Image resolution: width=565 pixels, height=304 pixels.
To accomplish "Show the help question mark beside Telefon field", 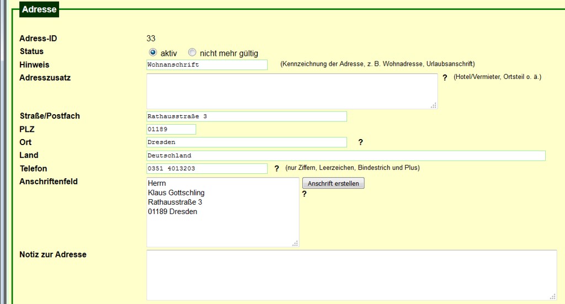I will click(276, 168).
